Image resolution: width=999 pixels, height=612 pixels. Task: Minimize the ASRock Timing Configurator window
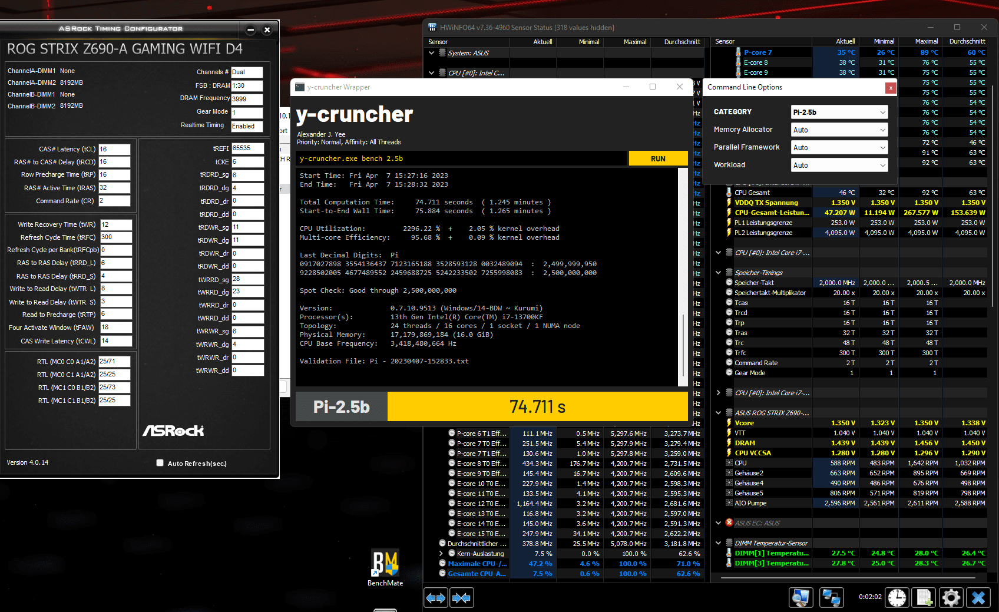coord(250,29)
